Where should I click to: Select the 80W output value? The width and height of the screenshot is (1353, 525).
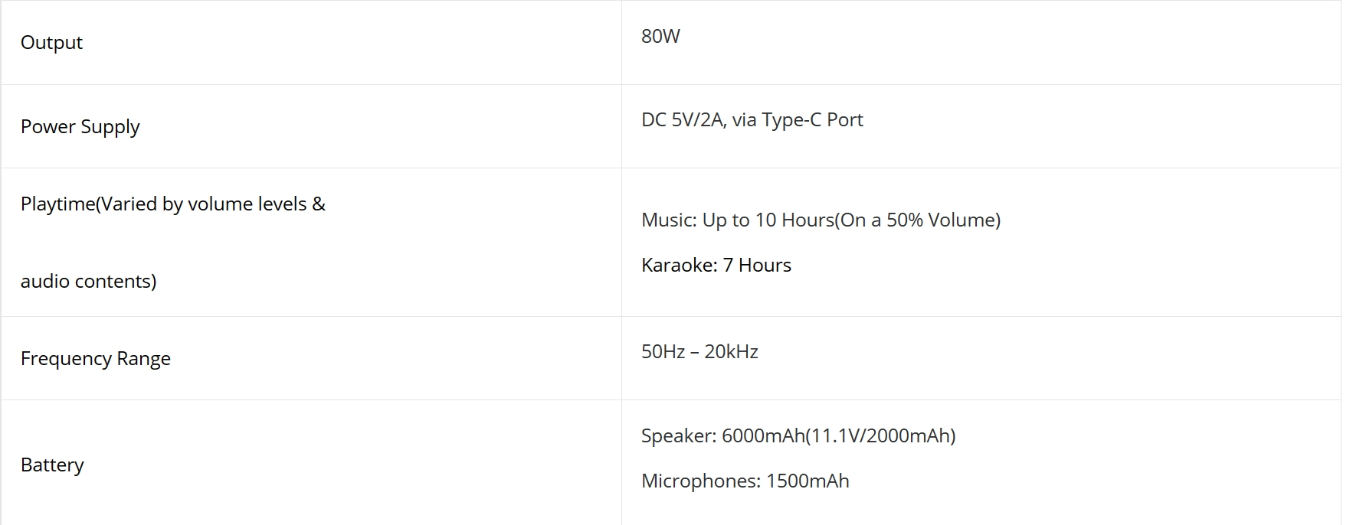pos(660,36)
